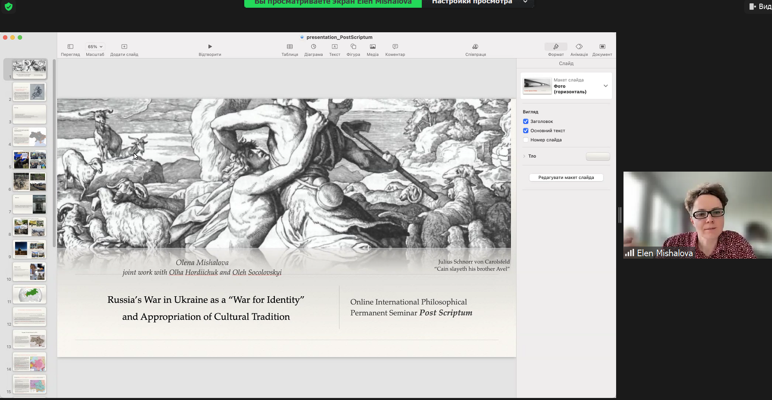
Task: Select slide 9 thumbnail in navigator
Action: tap(29, 249)
